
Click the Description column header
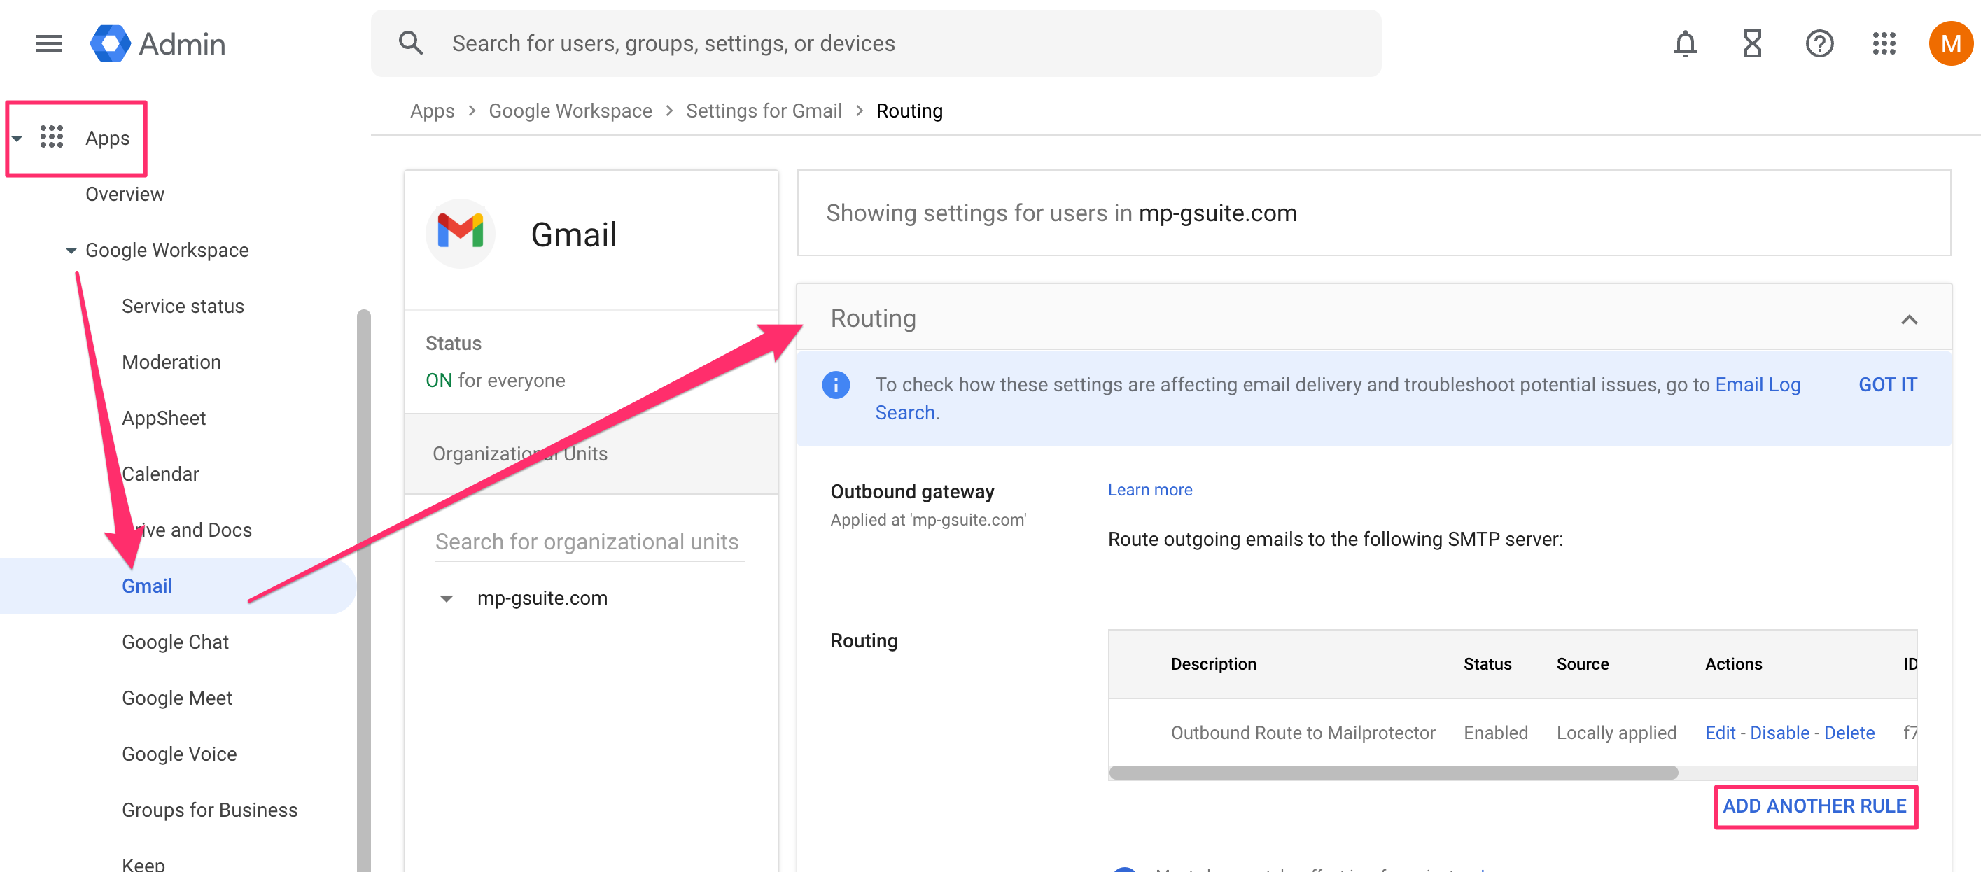click(1214, 663)
